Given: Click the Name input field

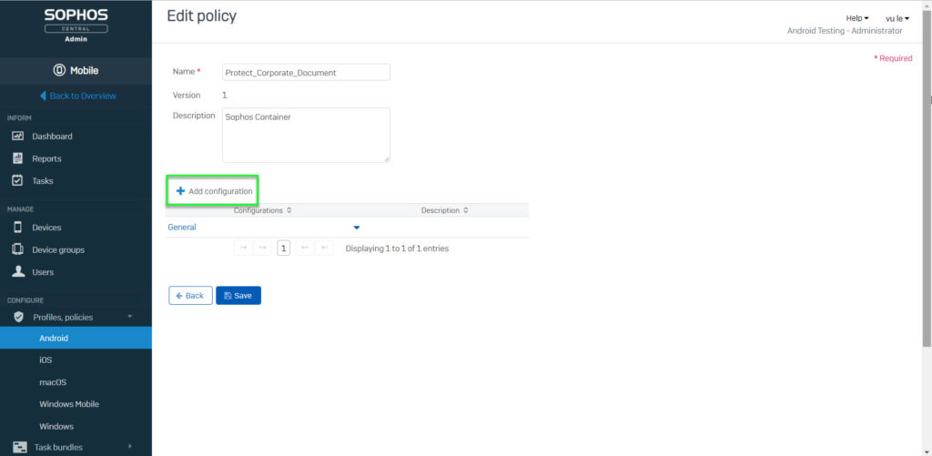Looking at the screenshot, I should point(306,73).
